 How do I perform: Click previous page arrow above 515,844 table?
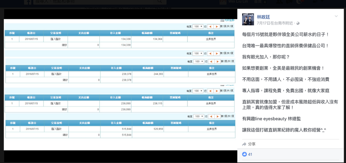[x=211, y=116]
